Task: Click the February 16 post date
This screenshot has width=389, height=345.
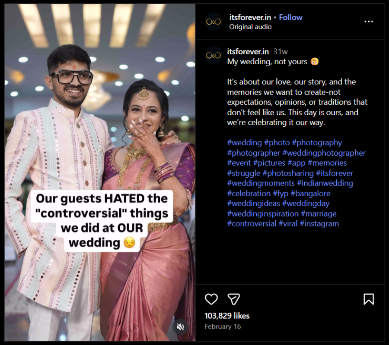Action: [223, 326]
